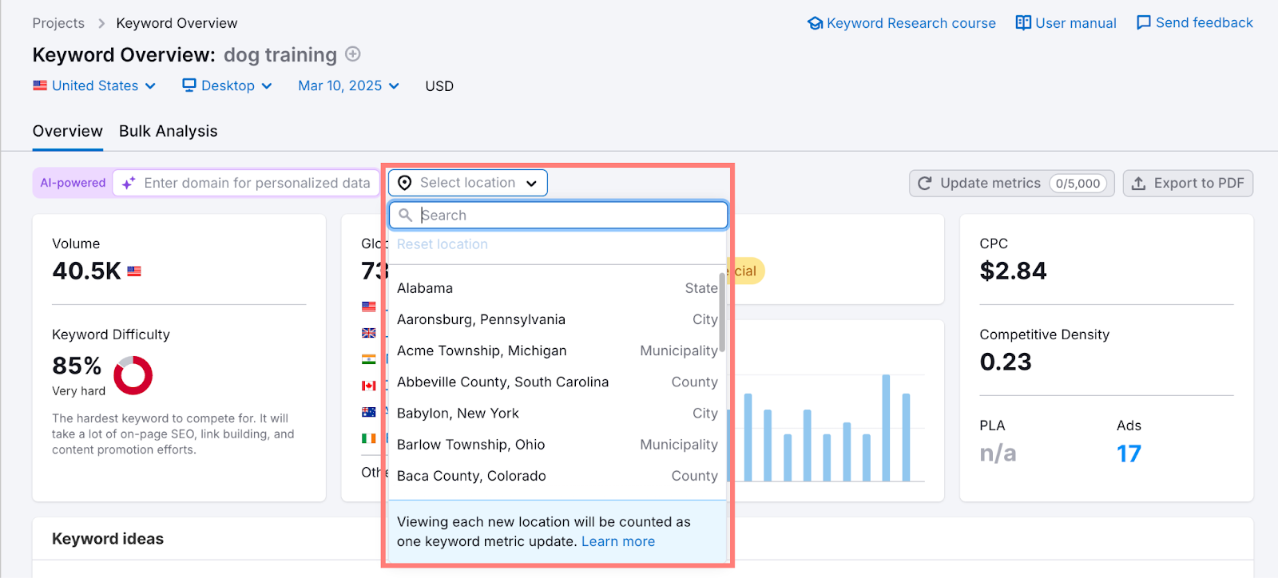Open the Mar 10, 2025 date picker
This screenshot has width=1278, height=578.
[x=348, y=86]
